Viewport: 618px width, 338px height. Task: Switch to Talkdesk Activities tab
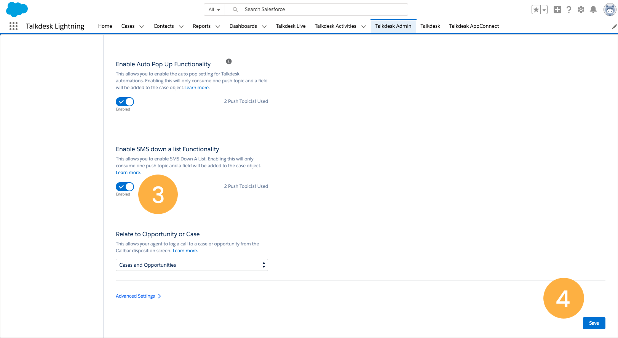click(335, 26)
